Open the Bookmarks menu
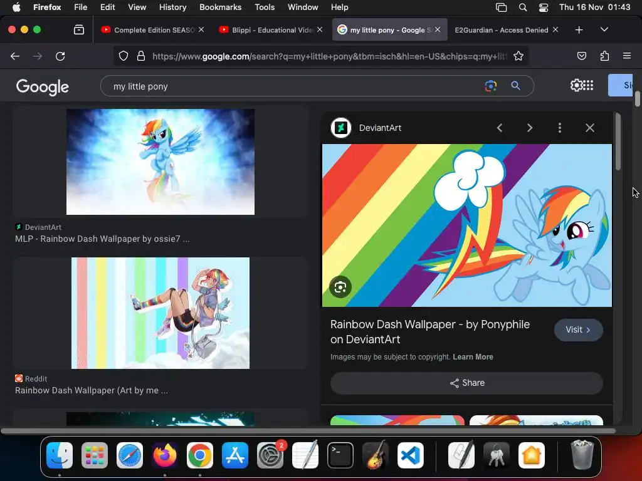The height and width of the screenshot is (481, 642). tap(220, 7)
